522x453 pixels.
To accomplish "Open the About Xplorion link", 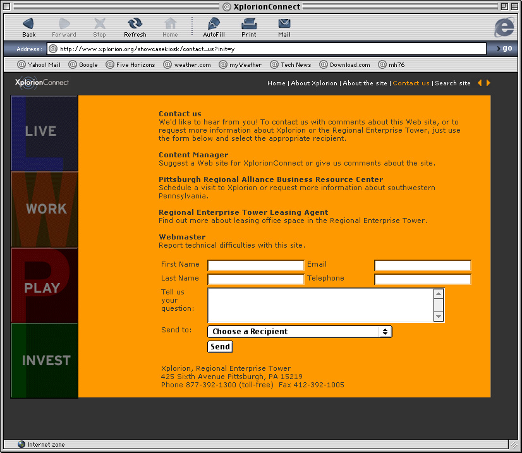I will tap(314, 83).
